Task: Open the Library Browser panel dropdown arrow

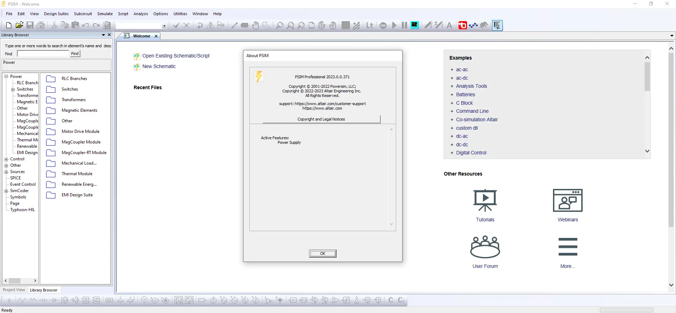Action: click(103, 35)
